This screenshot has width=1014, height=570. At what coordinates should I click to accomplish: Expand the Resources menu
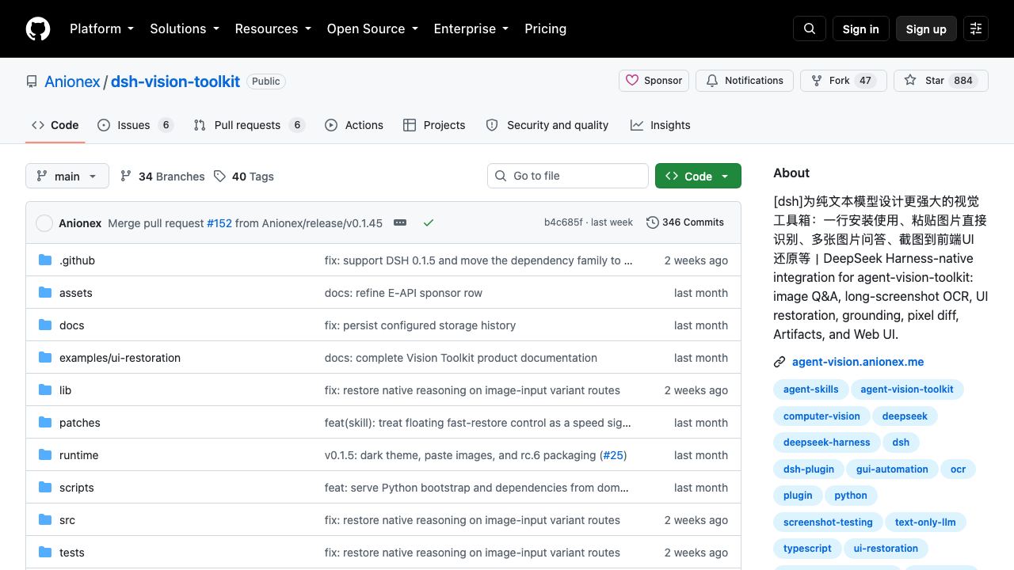[x=273, y=28]
